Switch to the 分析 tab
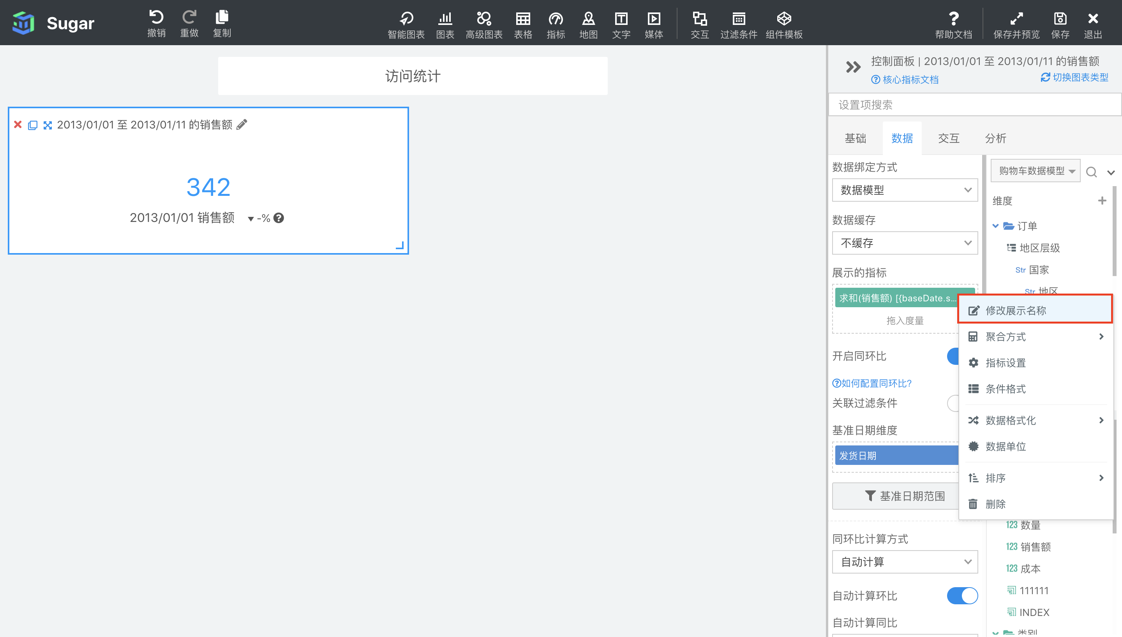The width and height of the screenshot is (1122, 637). (x=995, y=138)
